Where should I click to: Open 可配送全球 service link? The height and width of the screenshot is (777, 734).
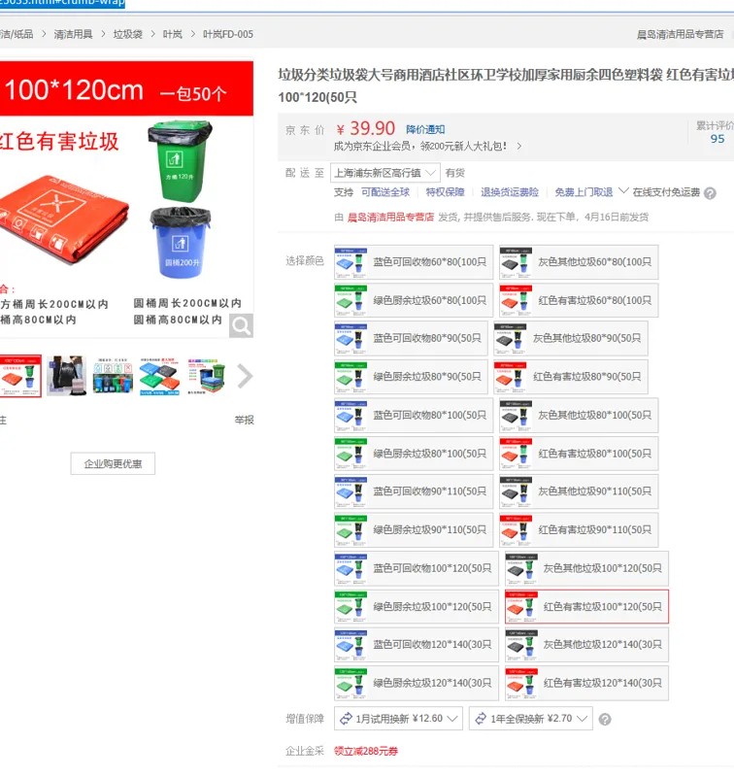point(385,192)
